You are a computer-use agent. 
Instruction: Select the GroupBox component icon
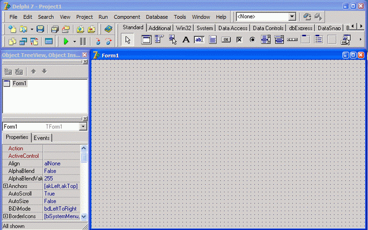(x=305, y=40)
